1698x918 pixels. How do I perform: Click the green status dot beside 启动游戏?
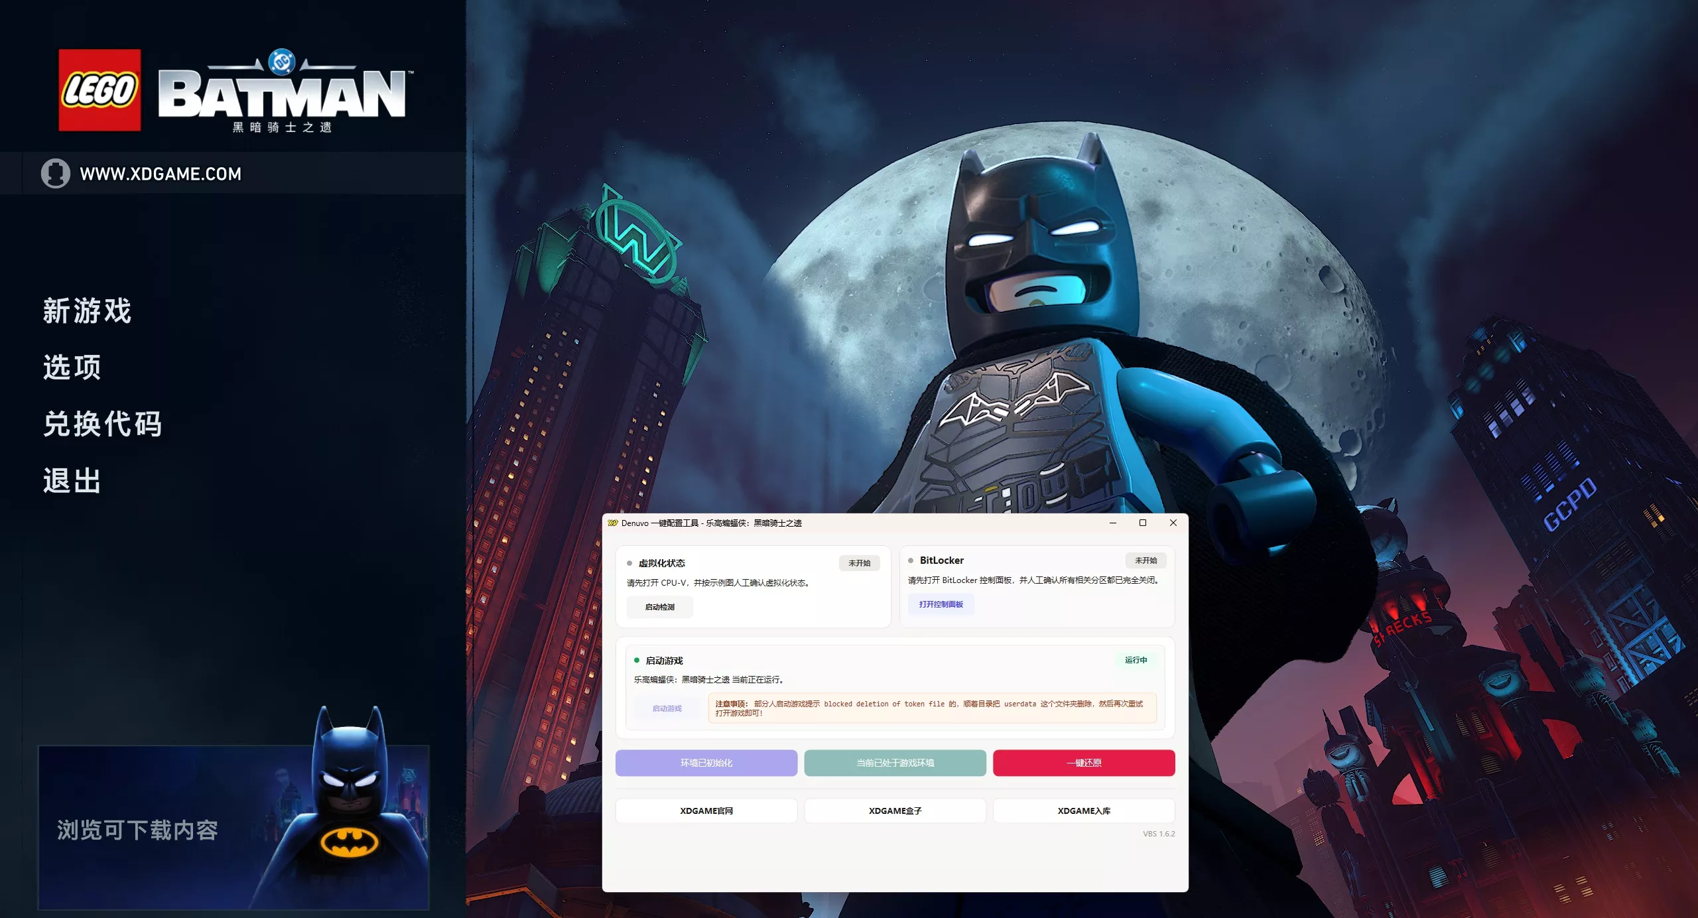(637, 661)
